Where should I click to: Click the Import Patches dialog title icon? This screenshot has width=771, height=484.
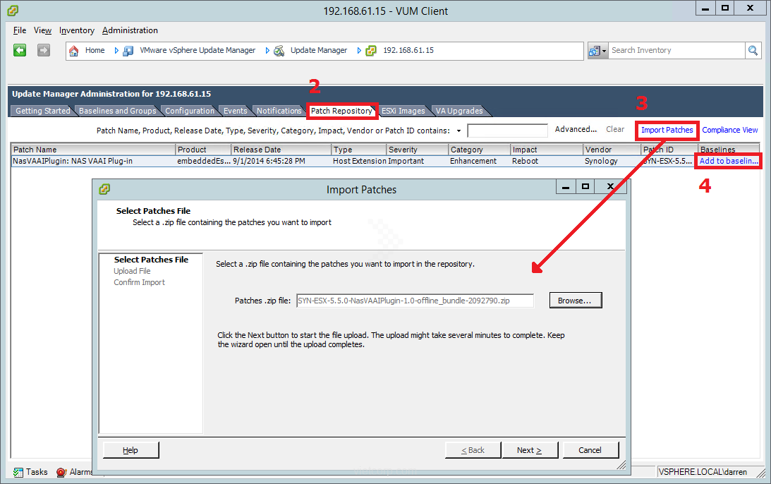(104, 189)
